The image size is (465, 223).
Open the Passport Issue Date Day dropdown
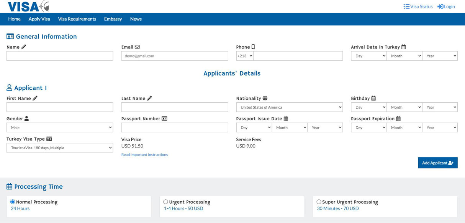(x=254, y=128)
